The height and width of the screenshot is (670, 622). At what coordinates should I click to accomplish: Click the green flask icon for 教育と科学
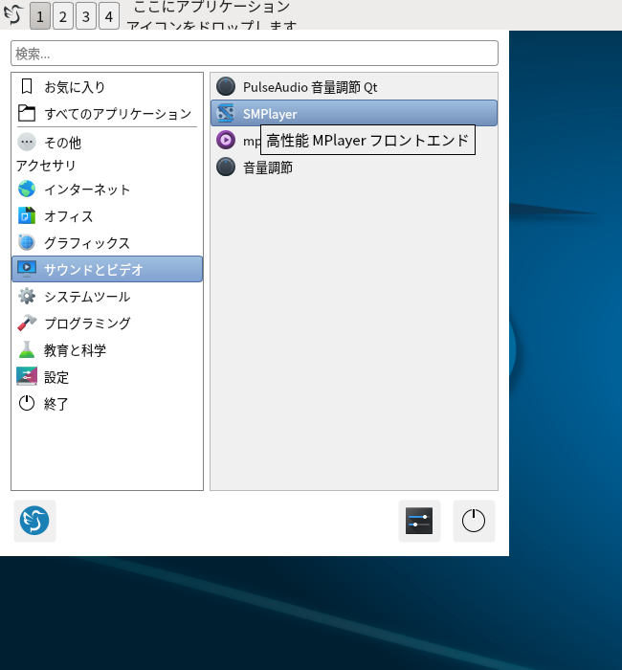point(27,350)
